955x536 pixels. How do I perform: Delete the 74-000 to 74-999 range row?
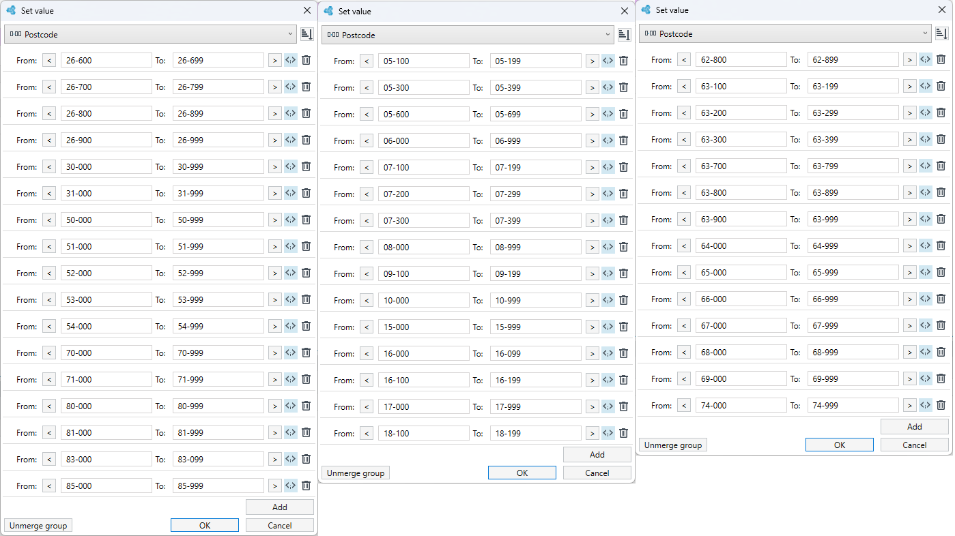click(941, 405)
